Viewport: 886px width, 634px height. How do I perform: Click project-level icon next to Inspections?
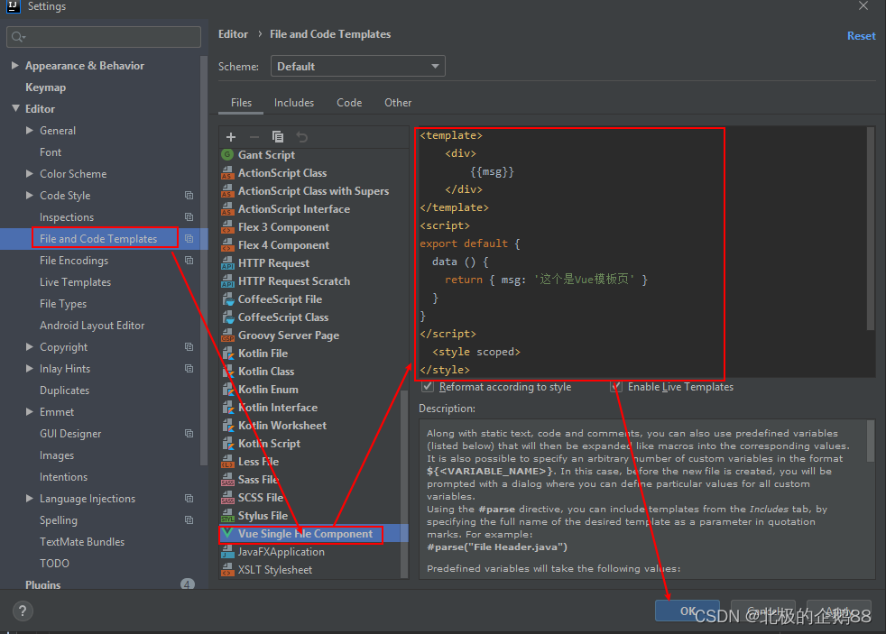click(189, 216)
